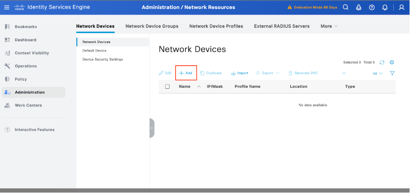Click the Generate PAC lock icon
Image resolution: width=410 pixels, height=193 pixels.
[290, 73]
